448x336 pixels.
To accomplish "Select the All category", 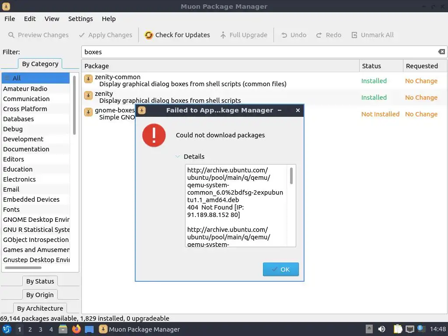I will coord(36,78).
